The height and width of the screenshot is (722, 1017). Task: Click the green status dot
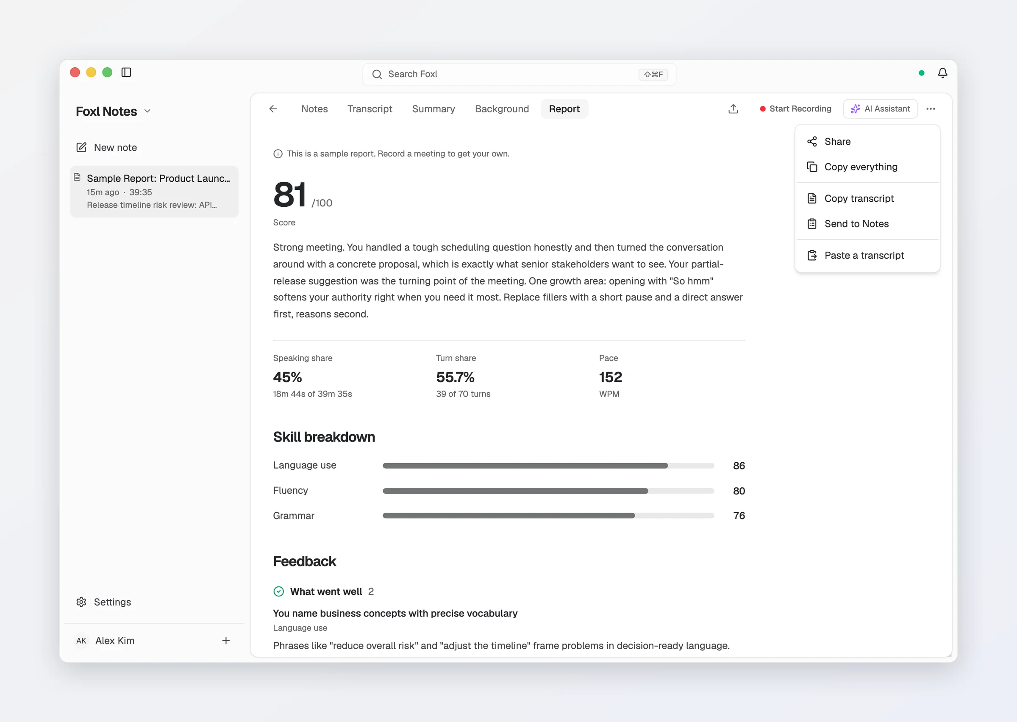[921, 73]
